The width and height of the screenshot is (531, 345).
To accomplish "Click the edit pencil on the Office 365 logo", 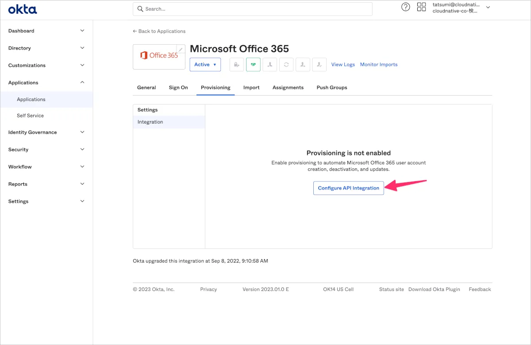I will pyautogui.click(x=181, y=49).
